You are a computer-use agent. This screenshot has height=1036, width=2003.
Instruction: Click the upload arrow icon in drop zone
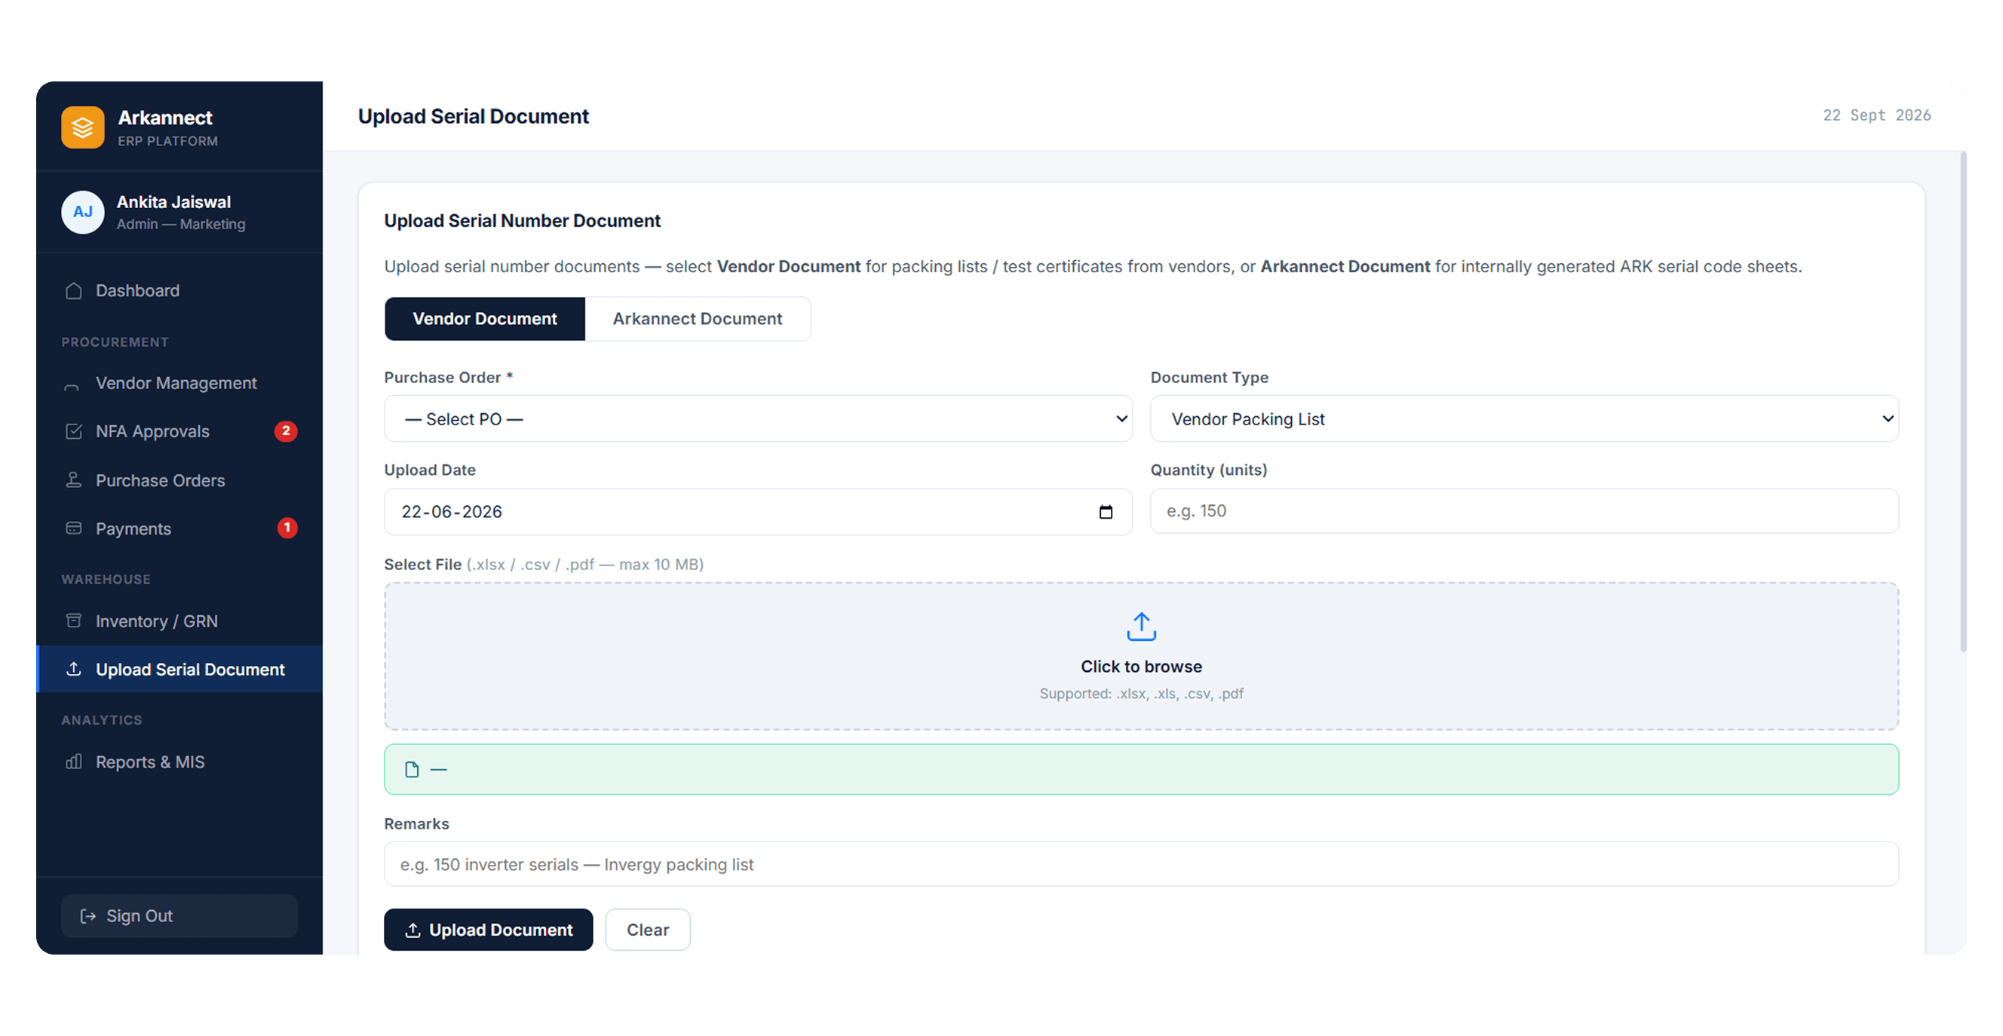[1142, 627]
